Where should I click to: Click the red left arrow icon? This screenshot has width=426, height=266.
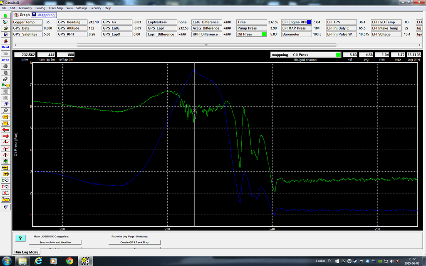(6, 129)
